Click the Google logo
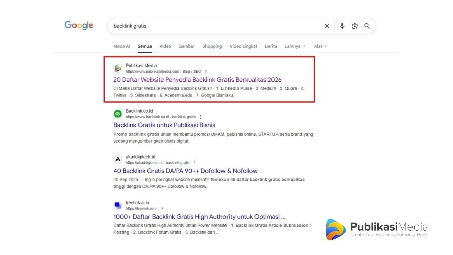Screen dimensions: 453x255 (79, 26)
